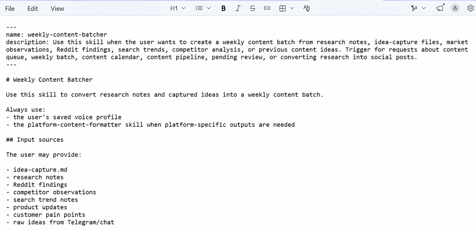This screenshot has width=476, height=230.
Task: Open the account profile icon
Action: [x=455, y=8]
